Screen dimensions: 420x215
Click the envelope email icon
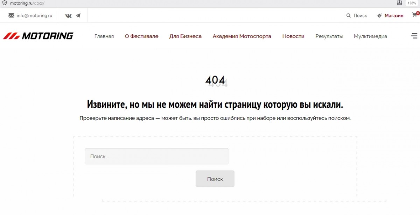(x=11, y=15)
